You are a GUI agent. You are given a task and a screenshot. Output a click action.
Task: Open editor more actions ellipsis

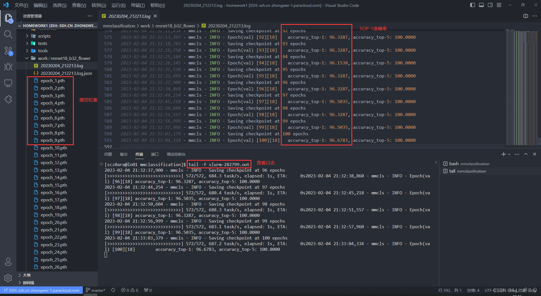click(x=535, y=16)
